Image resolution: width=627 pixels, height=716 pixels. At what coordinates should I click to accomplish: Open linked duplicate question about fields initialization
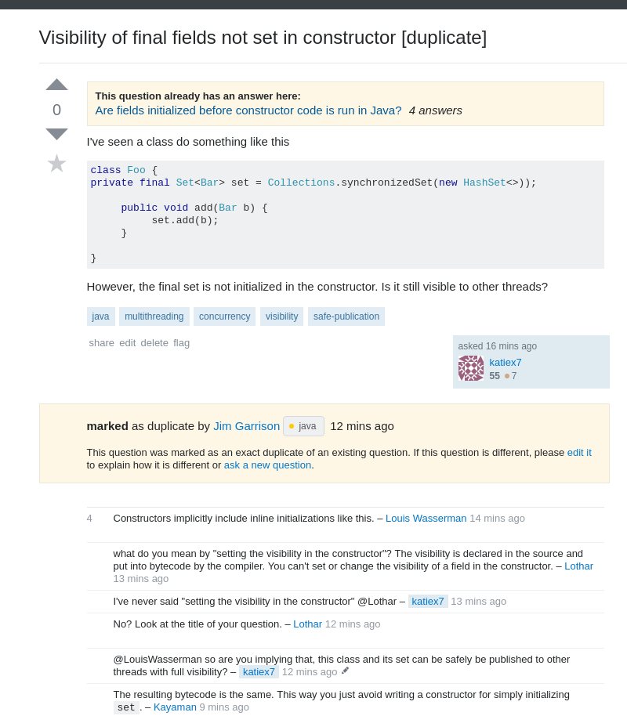[x=248, y=110]
